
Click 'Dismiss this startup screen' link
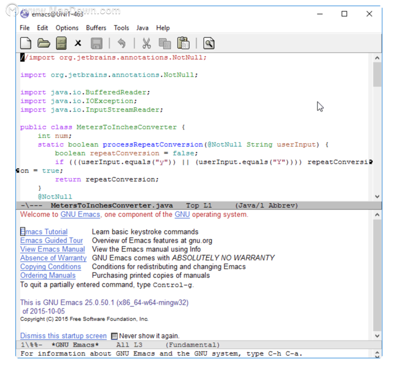pos(63,336)
